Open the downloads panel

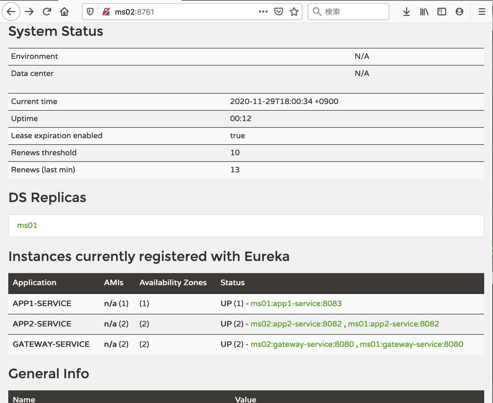[x=407, y=12]
